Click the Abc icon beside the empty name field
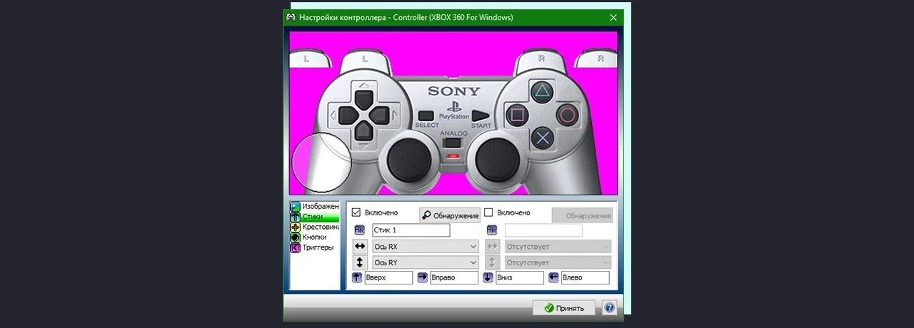This screenshot has height=328, width=914. click(x=492, y=230)
